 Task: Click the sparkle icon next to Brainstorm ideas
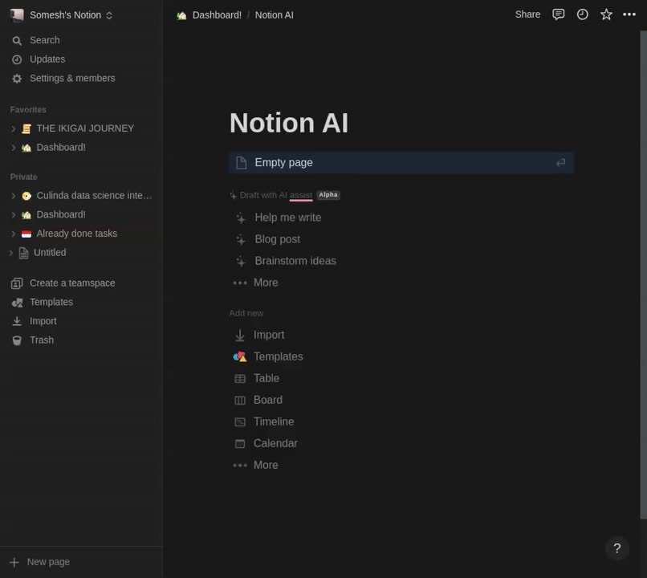(241, 261)
